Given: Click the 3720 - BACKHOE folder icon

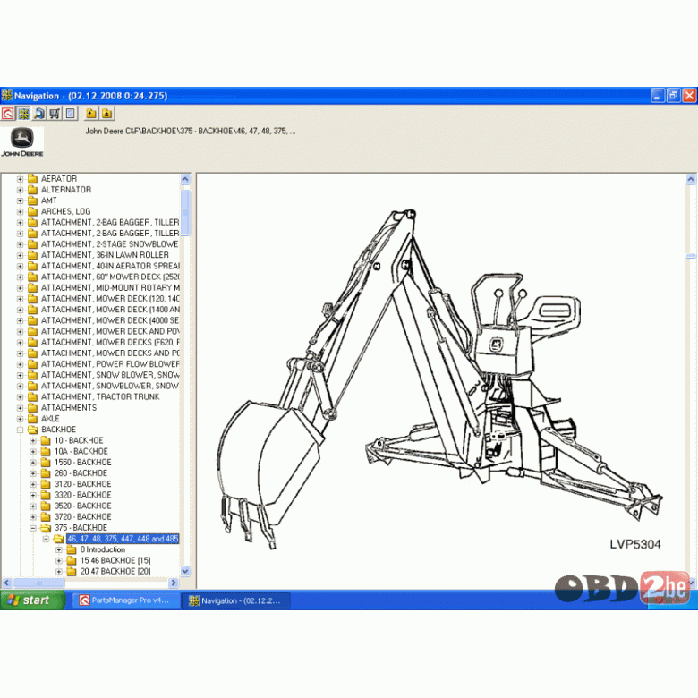Looking at the screenshot, I should (x=46, y=517).
